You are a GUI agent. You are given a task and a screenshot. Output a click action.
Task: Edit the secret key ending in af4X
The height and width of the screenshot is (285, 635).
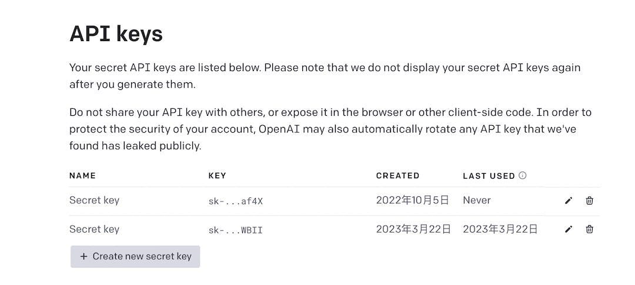(568, 200)
